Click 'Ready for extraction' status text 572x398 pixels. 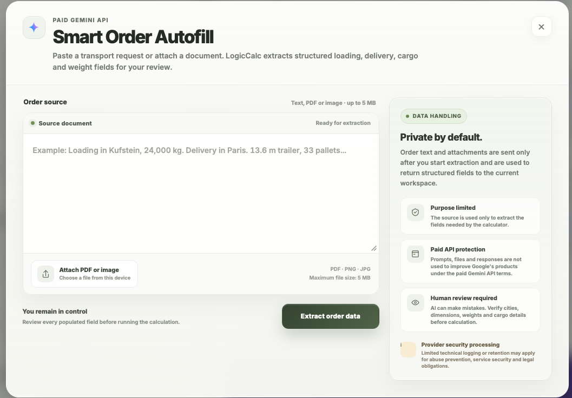[x=343, y=123]
